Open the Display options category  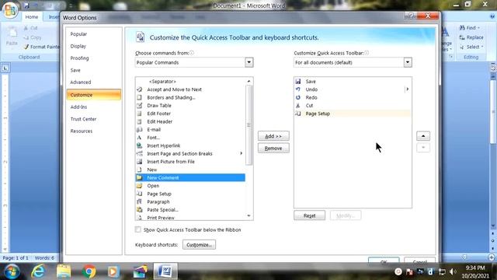[x=94, y=46]
